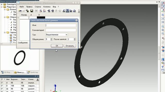This screenshot has width=165, height=92.
Task: Switch to the 3D Мод... tab
Action: pyautogui.click(x=7, y=72)
